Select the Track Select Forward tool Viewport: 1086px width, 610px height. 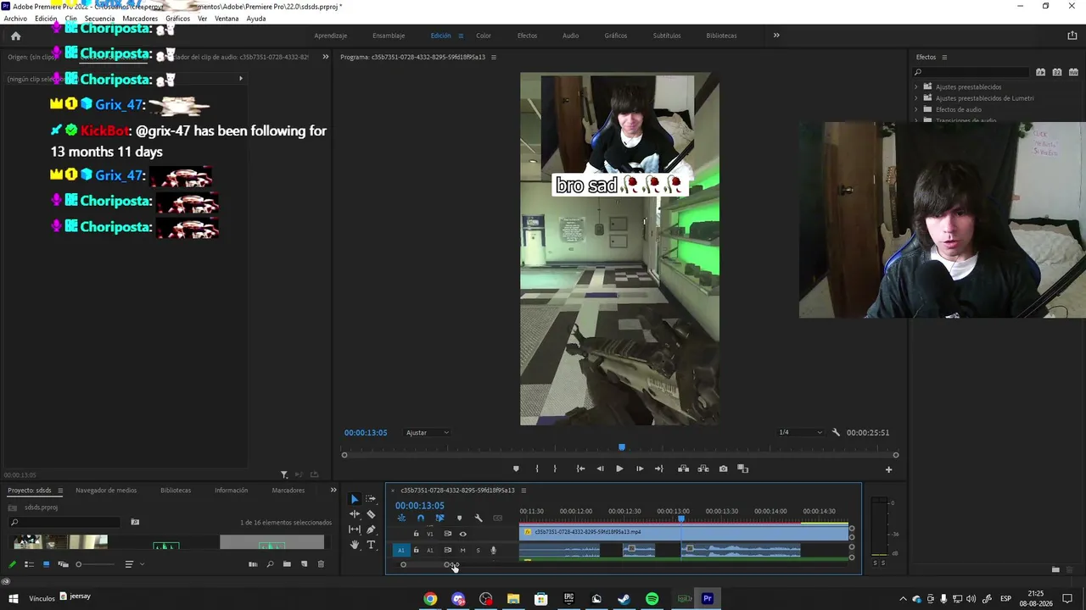tap(371, 499)
